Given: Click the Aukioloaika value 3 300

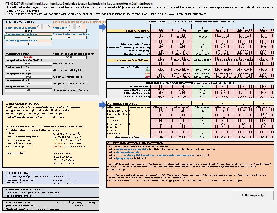Looking at the screenshot, I should 69,57.
